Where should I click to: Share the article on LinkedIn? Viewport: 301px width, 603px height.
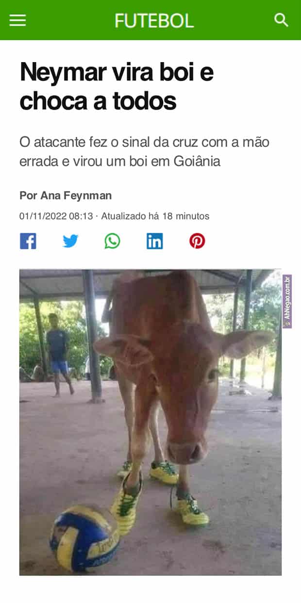tap(154, 241)
